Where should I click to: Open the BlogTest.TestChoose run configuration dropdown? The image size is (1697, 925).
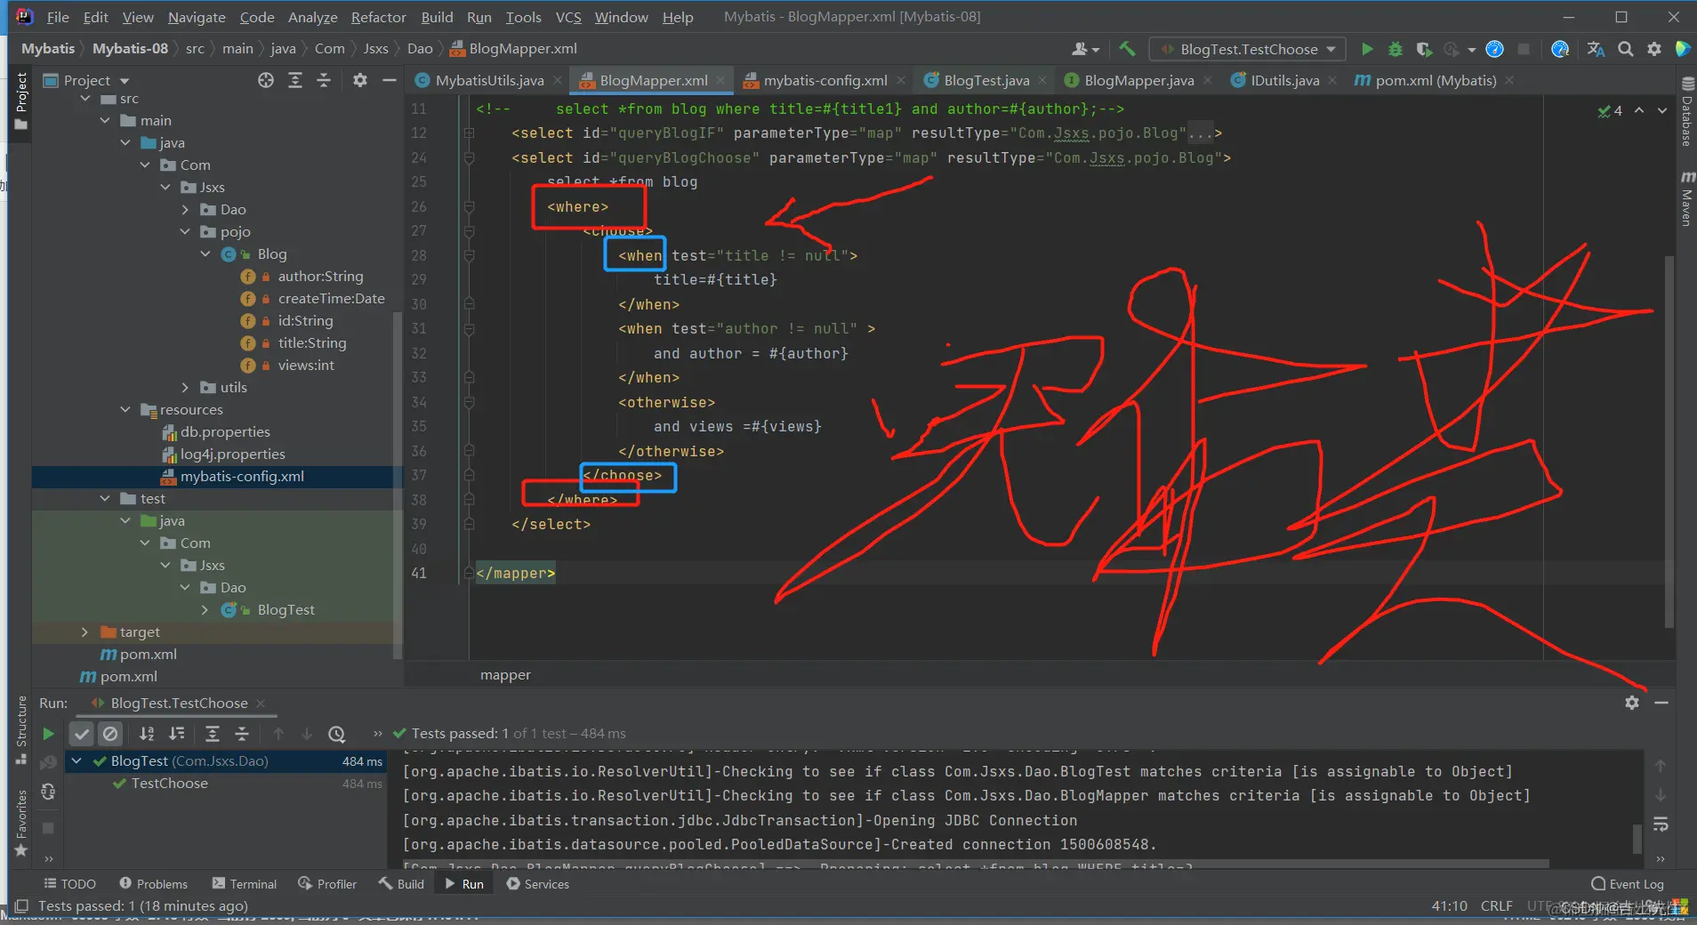pyautogui.click(x=1247, y=49)
